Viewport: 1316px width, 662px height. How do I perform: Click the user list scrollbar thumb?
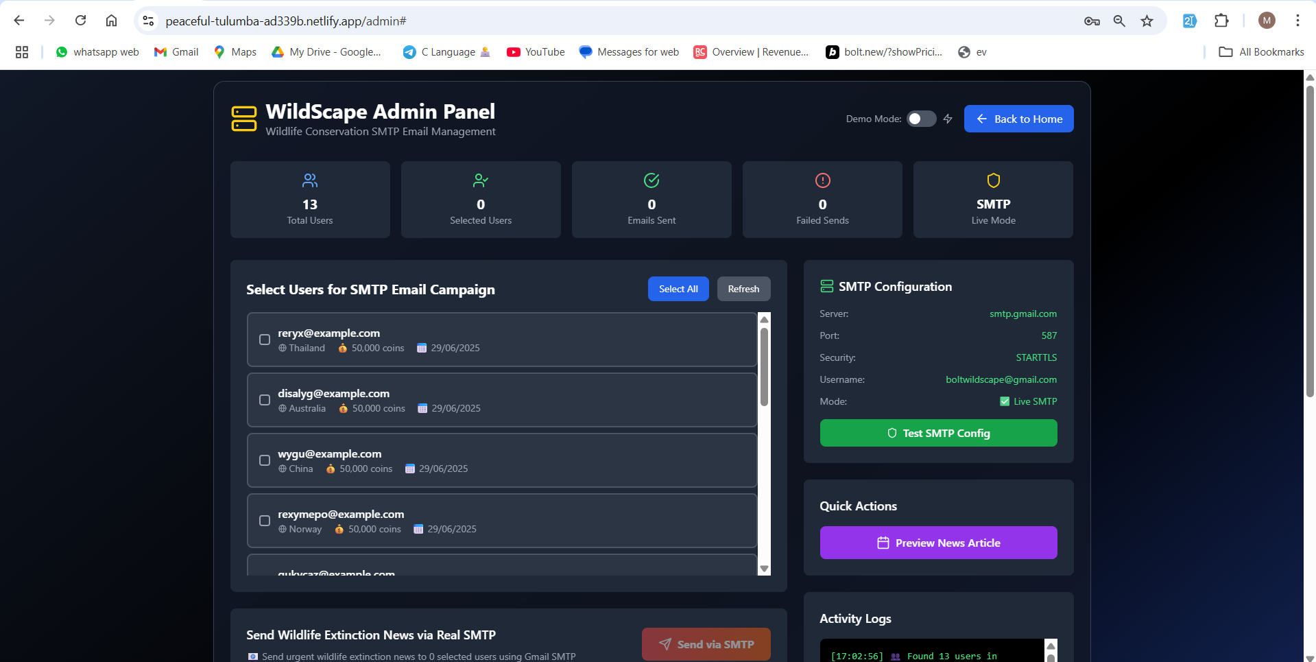(x=764, y=366)
